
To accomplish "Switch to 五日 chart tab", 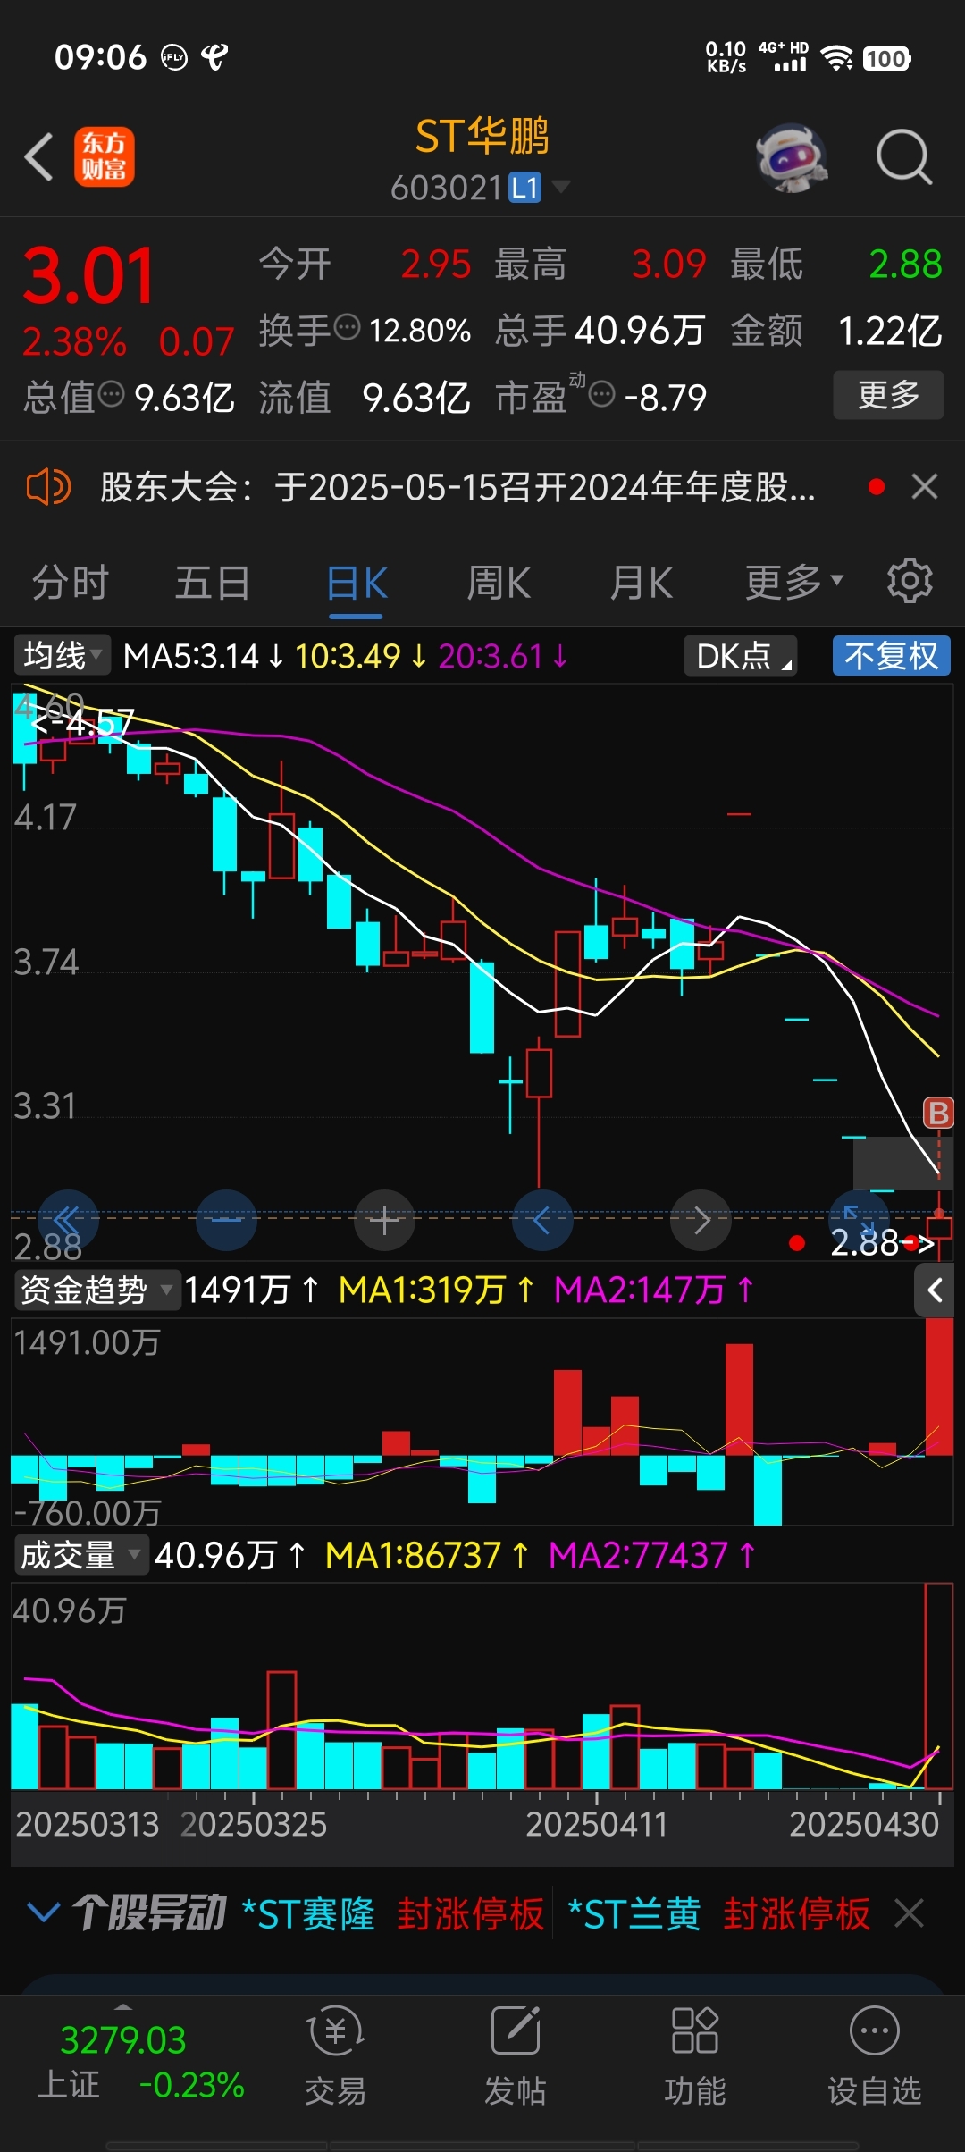I will 213,584.
